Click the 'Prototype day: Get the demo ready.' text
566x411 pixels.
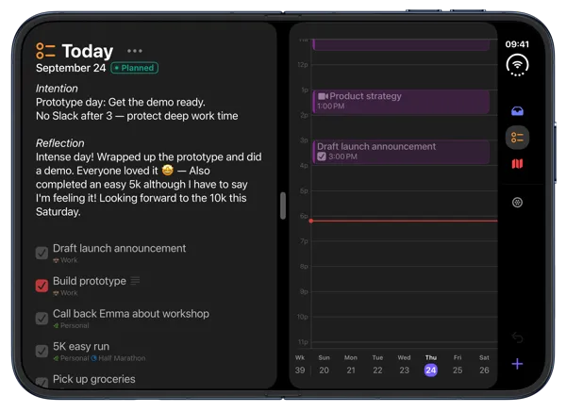coord(120,102)
